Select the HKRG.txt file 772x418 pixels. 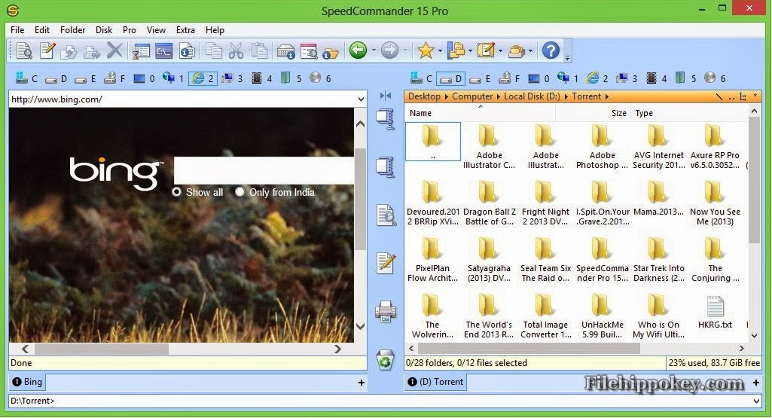pos(715,312)
